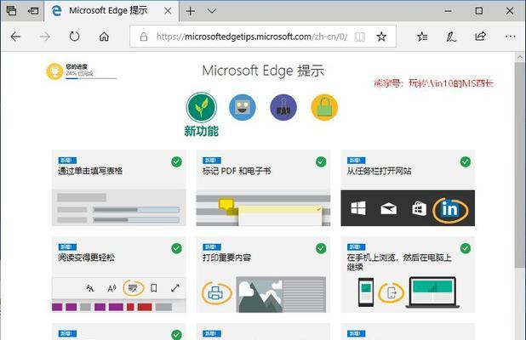This screenshot has height=340, width=526.
Task: Click the checkmark on 在手机上浏览 card
Action: 466,248
